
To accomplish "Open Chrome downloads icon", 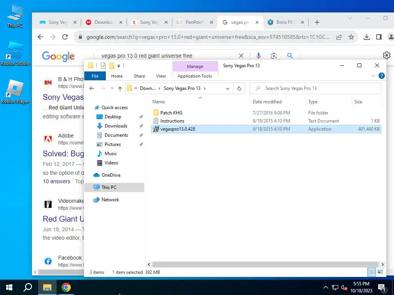I will pos(367,37).
